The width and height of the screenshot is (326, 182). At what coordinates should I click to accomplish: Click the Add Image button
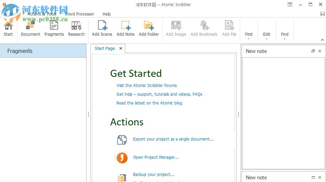pos(176,28)
